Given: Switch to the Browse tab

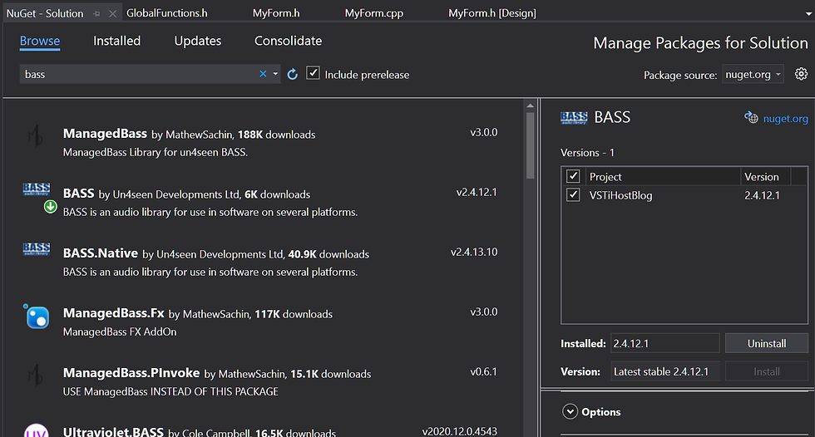Looking at the screenshot, I should pos(40,41).
